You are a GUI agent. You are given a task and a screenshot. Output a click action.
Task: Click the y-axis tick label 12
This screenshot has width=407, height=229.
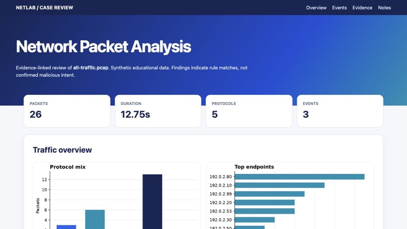45,180
